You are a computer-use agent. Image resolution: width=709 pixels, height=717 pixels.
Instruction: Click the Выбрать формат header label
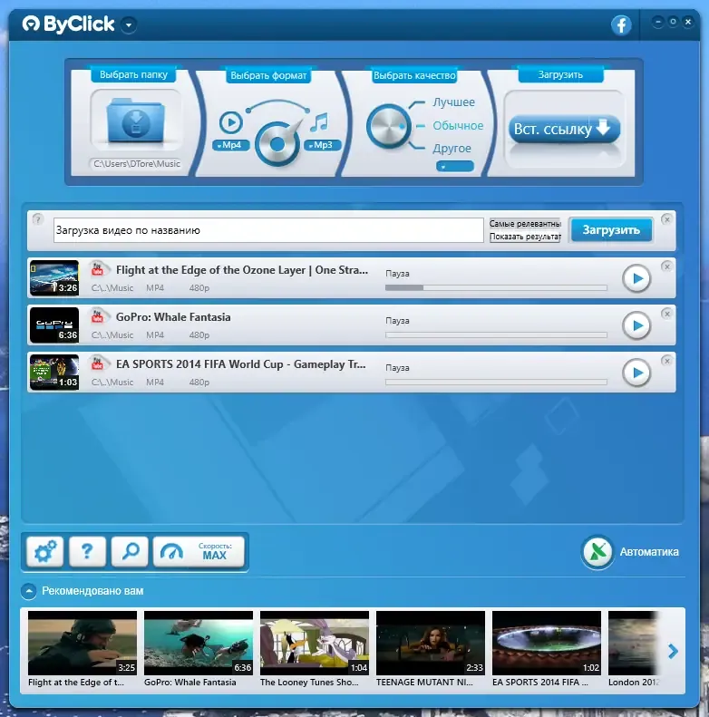point(268,75)
